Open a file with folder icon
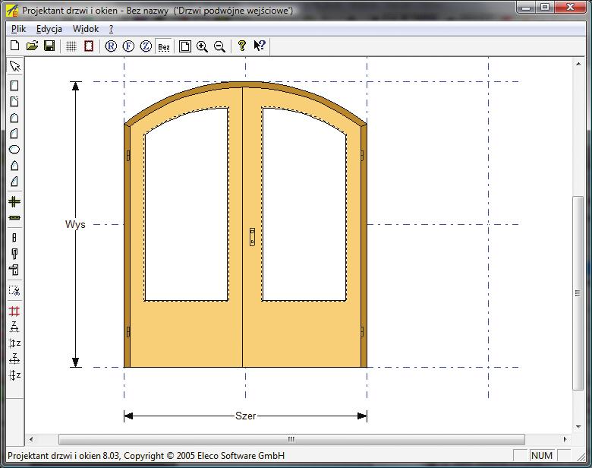592x468 pixels. coord(33,46)
